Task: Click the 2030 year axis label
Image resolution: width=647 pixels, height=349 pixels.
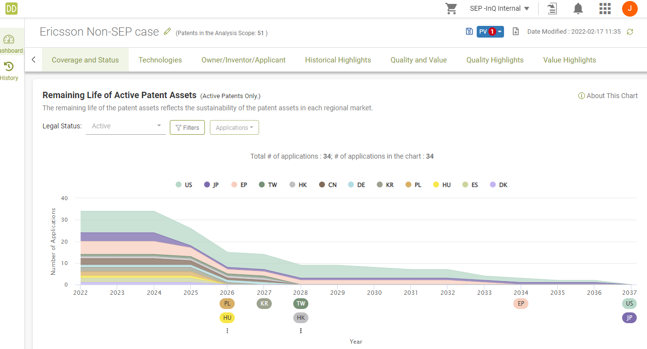Action: coord(374,293)
